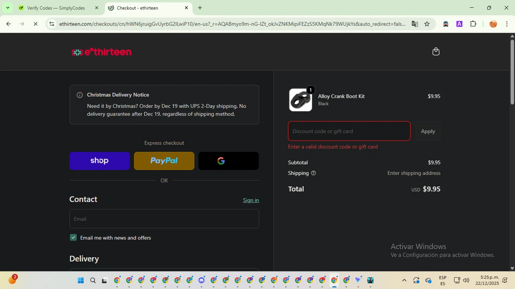Click the masked face extension icon
The image size is (515, 289).
click(446, 24)
